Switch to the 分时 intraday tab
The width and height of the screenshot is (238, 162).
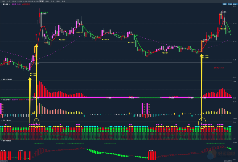[3, 1]
